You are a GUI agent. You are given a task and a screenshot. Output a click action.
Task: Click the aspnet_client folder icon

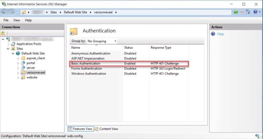[23, 58]
